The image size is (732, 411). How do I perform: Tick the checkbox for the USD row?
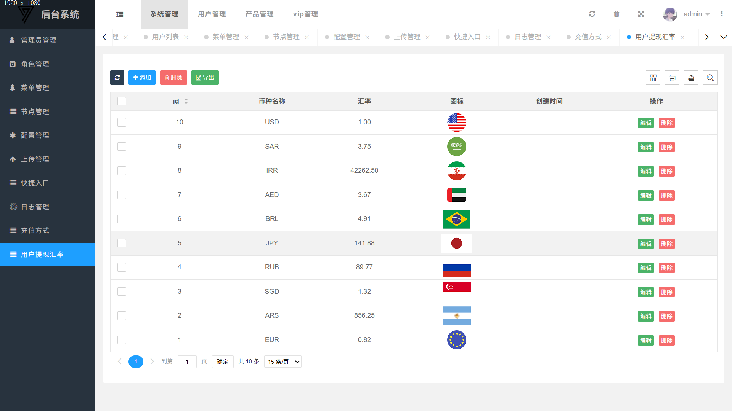pyautogui.click(x=122, y=123)
